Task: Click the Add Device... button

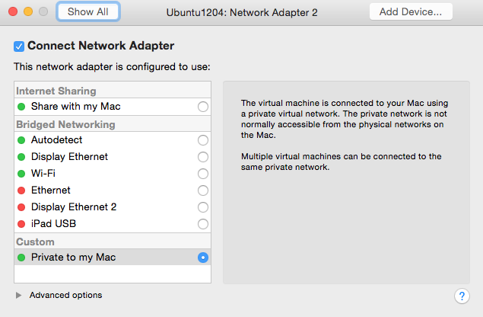Action: [x=411, y=11]
